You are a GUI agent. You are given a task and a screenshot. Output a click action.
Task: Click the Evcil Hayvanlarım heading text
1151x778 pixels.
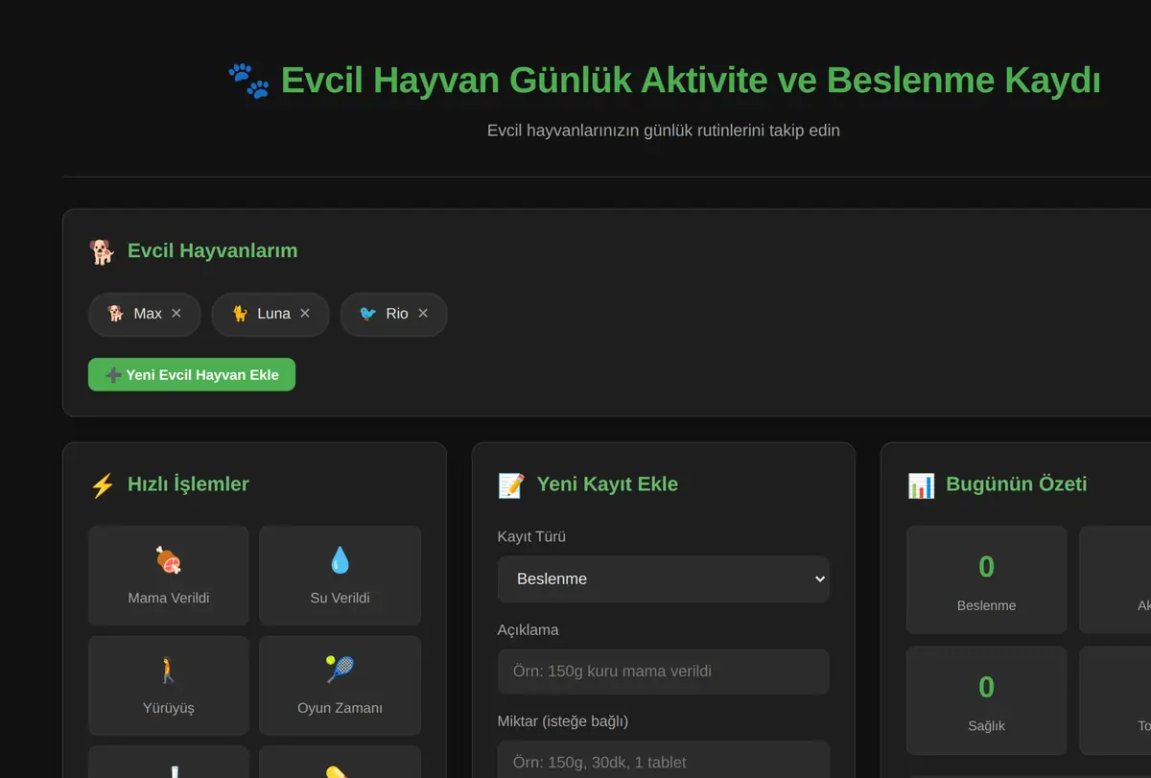click(212, 251)
